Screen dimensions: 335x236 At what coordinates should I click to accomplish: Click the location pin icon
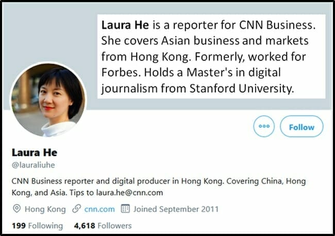[x=16, y=209]
